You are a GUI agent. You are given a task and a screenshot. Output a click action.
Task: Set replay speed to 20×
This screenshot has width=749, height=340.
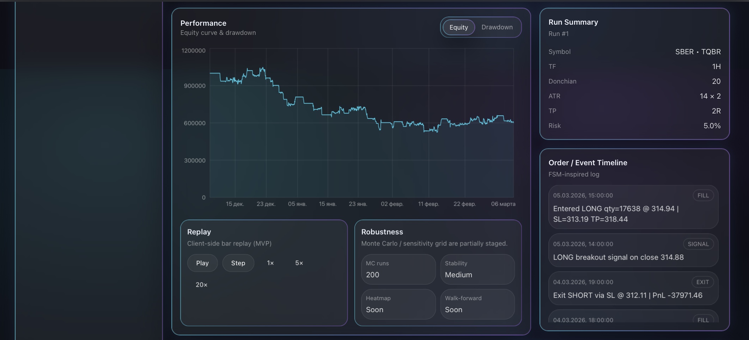pyautogui.click(x=201, y=285)
